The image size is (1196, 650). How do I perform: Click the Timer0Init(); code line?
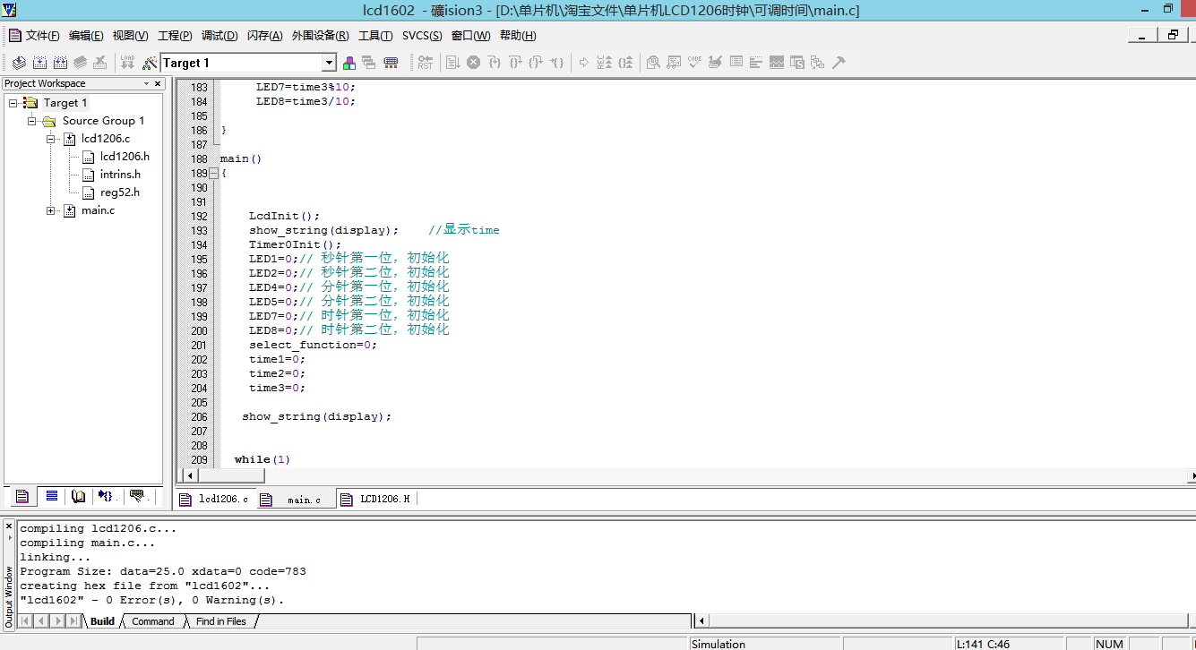click(x=296, y=245)
